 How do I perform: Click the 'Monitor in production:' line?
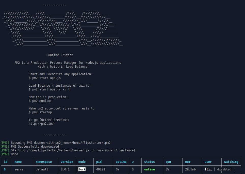pyautogui.click(x=48, y=97)
